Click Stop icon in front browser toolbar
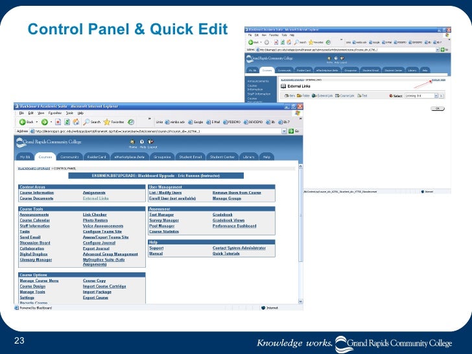Screen dimensions: 472x354 pos(58,122)
